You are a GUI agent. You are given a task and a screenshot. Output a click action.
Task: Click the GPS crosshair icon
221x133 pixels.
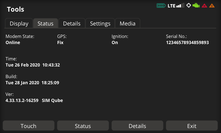[x=189, y=6]
